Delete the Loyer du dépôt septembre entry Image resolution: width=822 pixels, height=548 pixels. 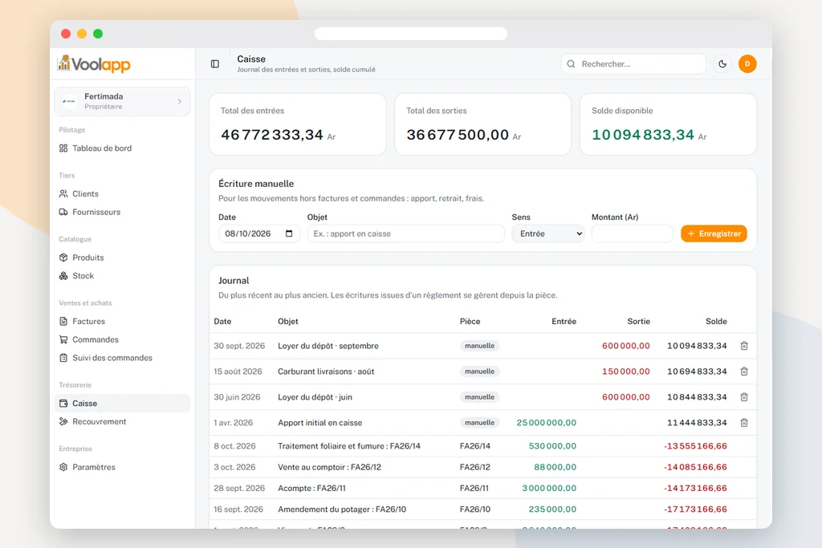coord(744,346)
